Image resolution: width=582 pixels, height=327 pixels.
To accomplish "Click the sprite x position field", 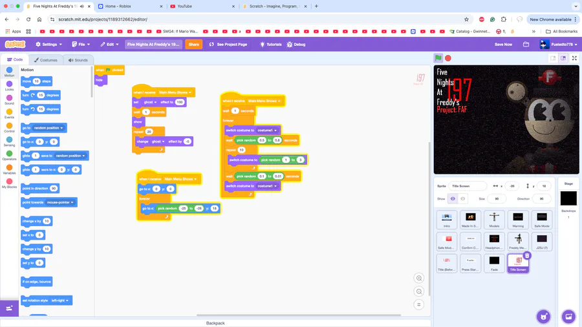I will (512, 185).
